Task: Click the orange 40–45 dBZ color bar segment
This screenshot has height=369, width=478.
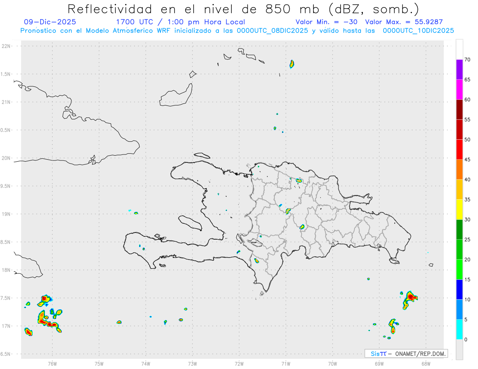Action: (x=459, y=170)
